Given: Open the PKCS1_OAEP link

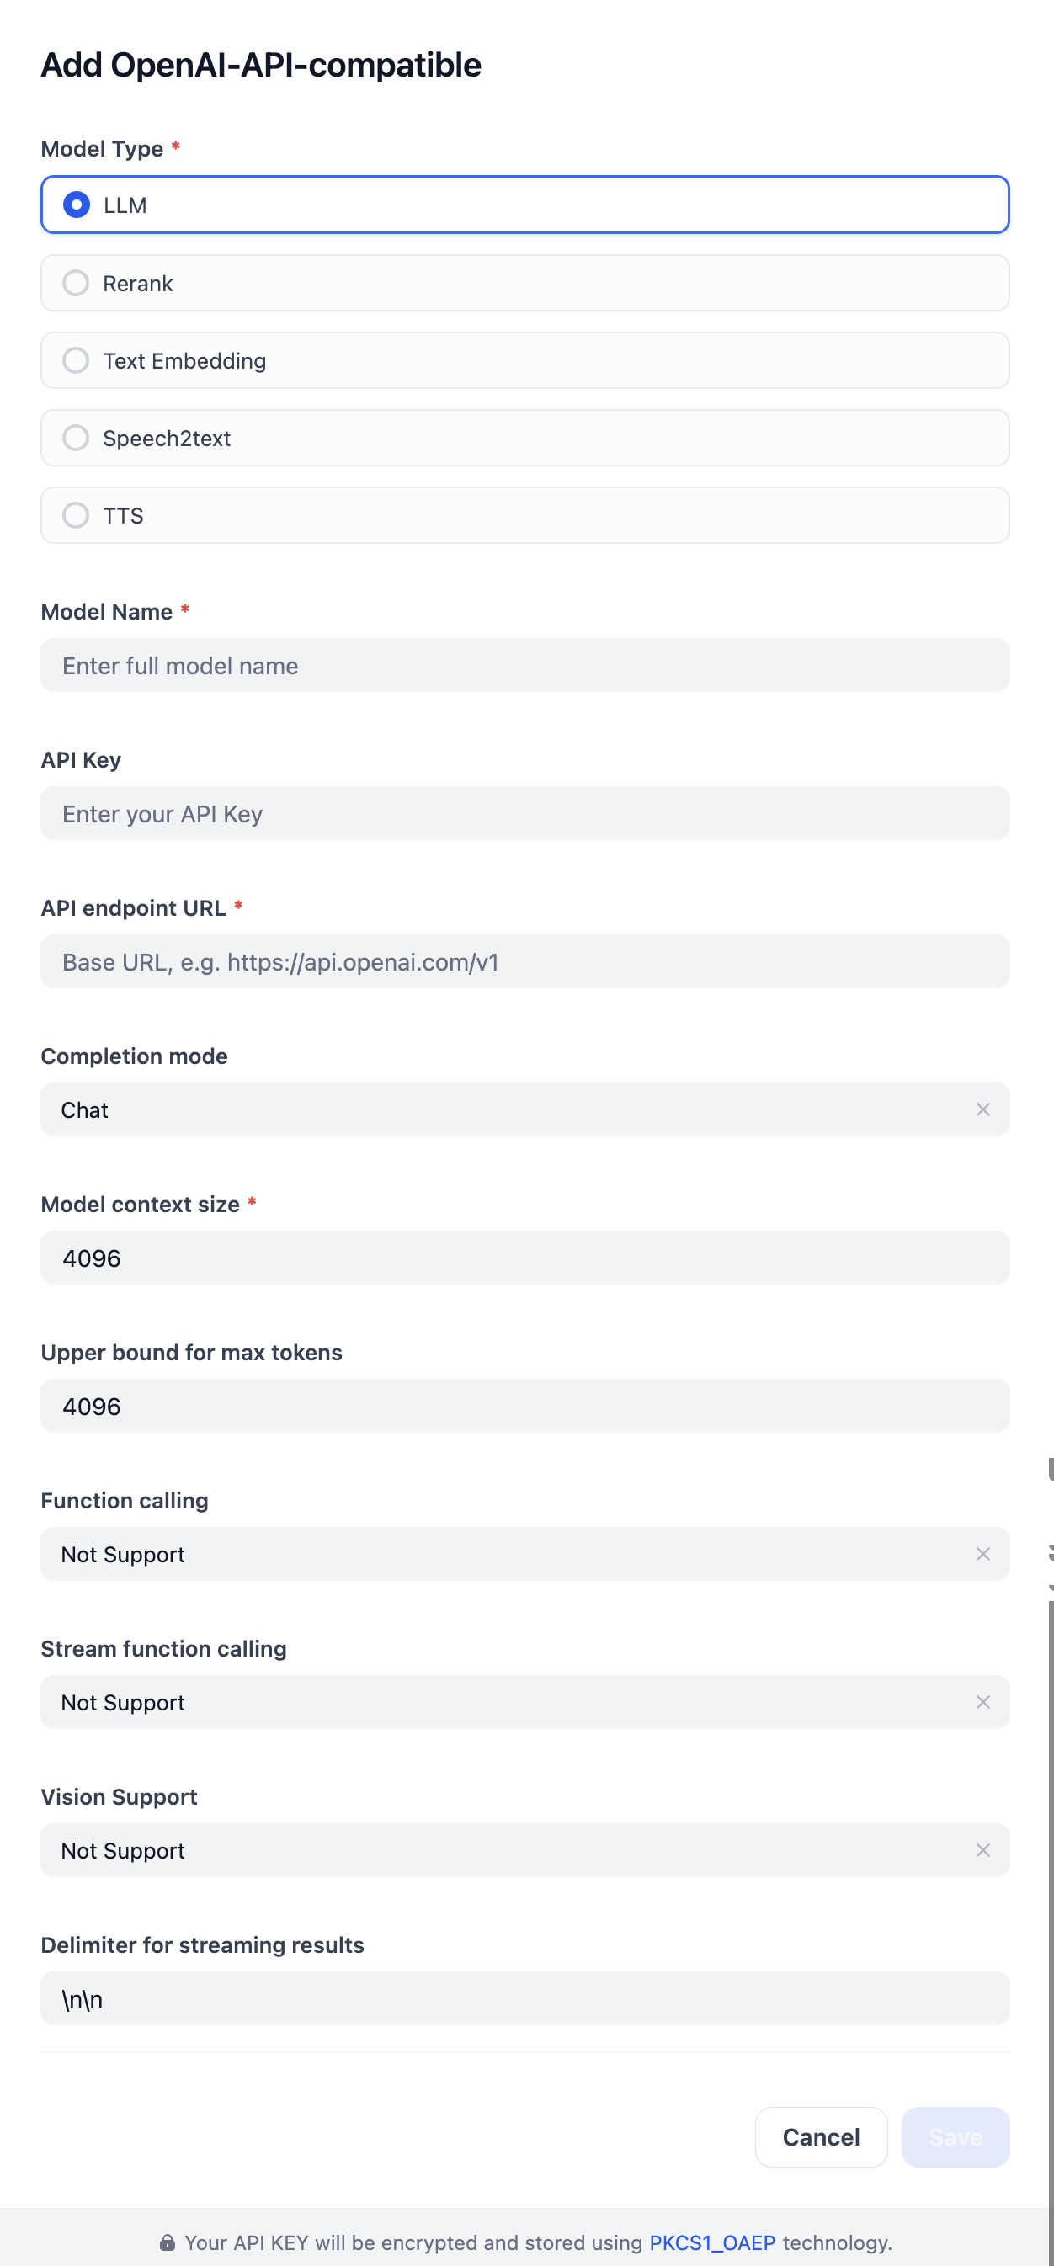Looking at the screenshot, I should 711,2242.
